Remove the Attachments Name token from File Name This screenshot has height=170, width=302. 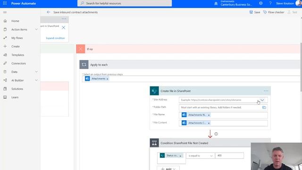(209, 115)
